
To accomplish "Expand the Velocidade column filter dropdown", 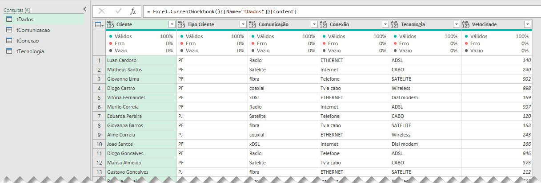I will point(527,25).
